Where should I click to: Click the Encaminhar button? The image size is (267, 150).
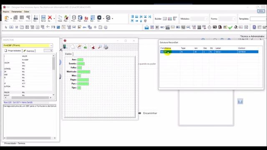pyautogui.click(x=148, y=113)
